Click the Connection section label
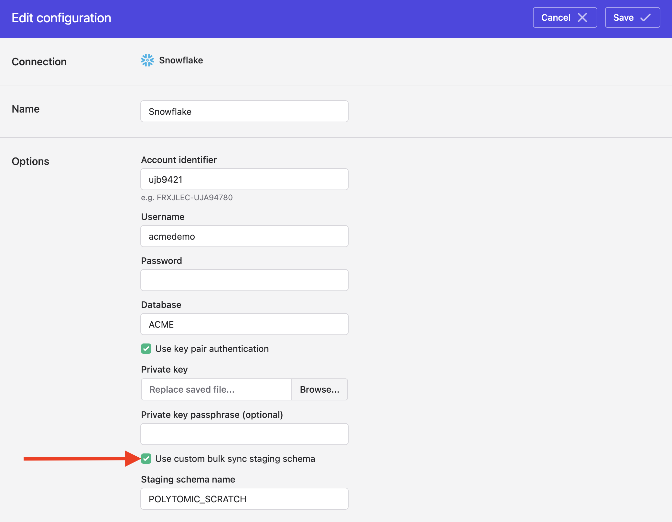The height and width of the screenshot is (522, 672). (x=39, y=61)
